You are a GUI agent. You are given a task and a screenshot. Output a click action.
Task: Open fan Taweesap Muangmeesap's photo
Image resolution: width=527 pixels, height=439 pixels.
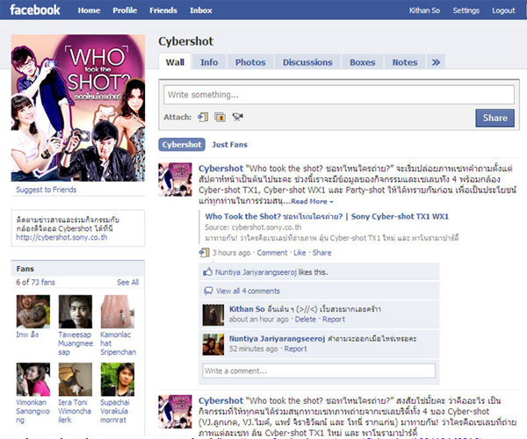click(x=76, y=312)
